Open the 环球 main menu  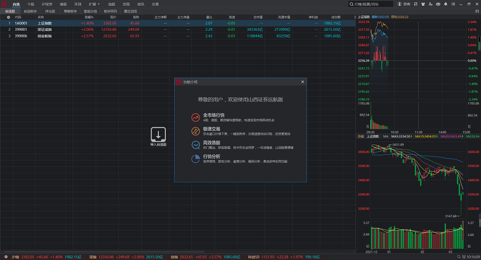click(x=78, y=4)
